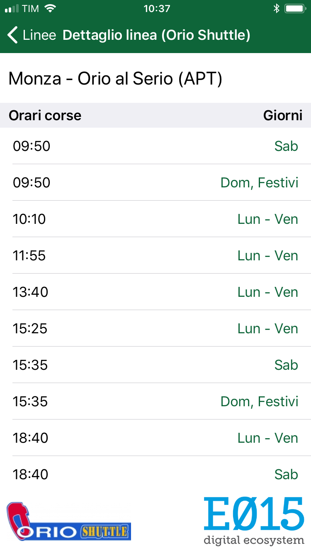The height and width of the screenshot is (553, 311).
Task: Tap the cellular signal bars
Action: pos(12,9)
